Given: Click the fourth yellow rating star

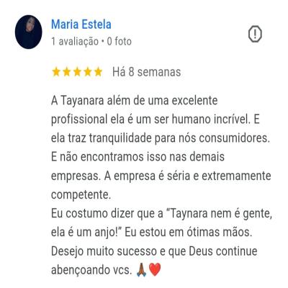Looking at the screenshot, I should click(88, 72).
